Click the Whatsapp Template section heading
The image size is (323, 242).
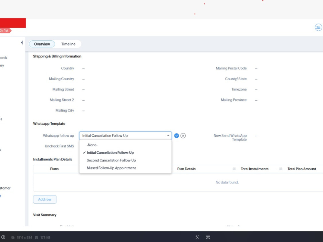[49, 123]
